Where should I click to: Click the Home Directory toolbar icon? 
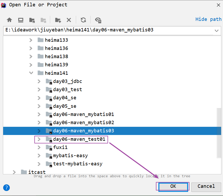(10, 20)
